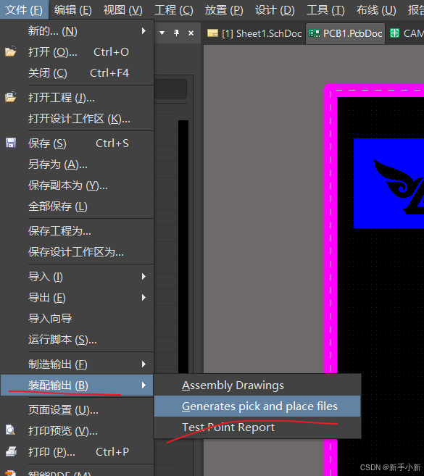Pin the panel with the pushpin icon
Viewport: 424px width, 476px height.
click(176, 33)
